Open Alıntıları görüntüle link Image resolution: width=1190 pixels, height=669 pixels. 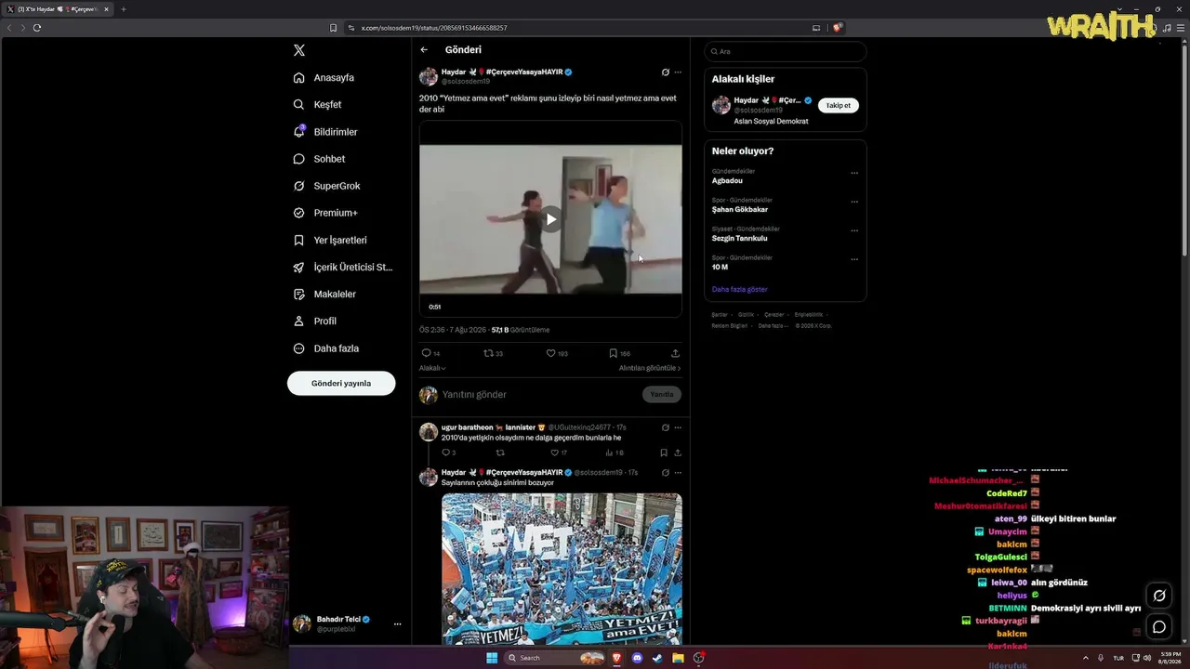pyautogui.click(x=650, y=368)
